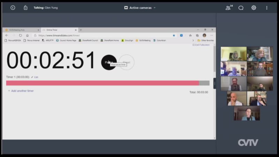Open the Novus Intranet bookmark

31,40
